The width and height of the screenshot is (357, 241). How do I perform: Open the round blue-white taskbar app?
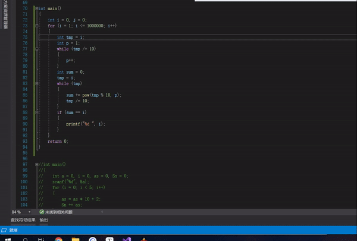92,239
